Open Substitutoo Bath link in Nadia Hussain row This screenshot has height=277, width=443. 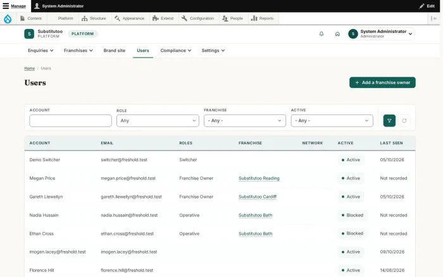(256, 215)
